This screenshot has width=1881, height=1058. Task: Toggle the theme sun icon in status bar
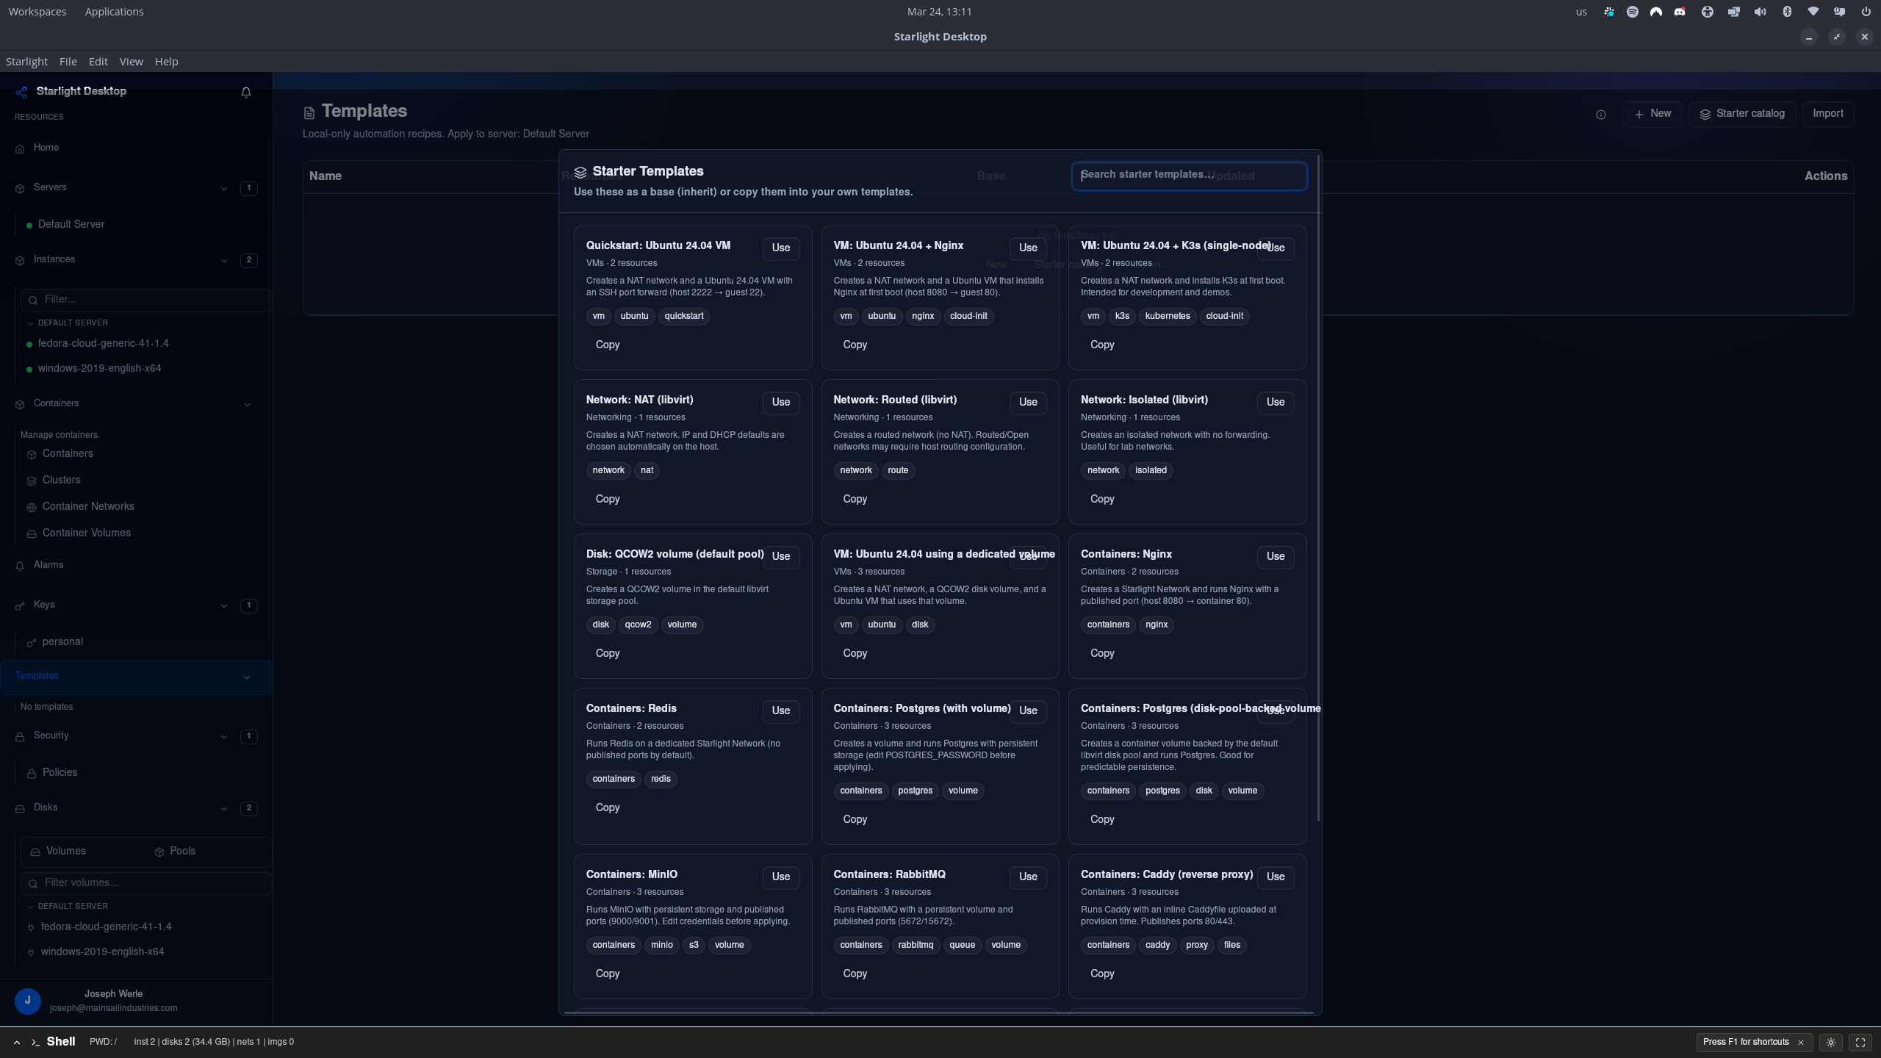point(1831,1042)
